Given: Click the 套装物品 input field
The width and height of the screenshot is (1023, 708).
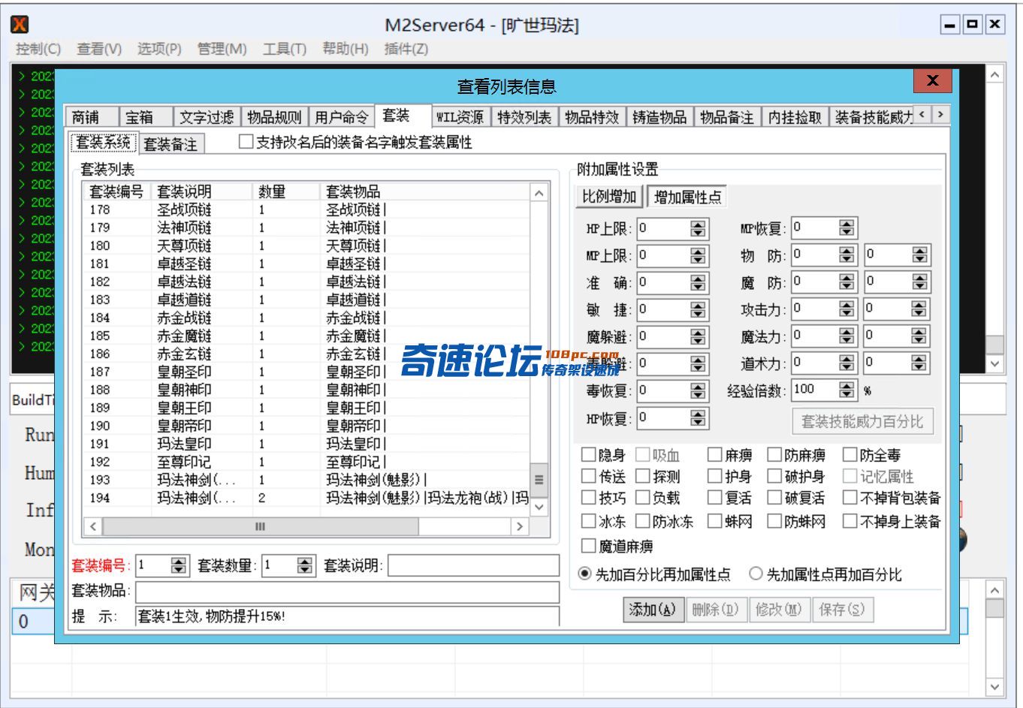Looking at the screenshot, I should point(347,592).
